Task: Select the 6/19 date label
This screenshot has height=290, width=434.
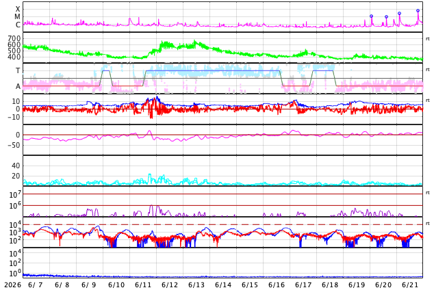Action: tap(357, 285)
